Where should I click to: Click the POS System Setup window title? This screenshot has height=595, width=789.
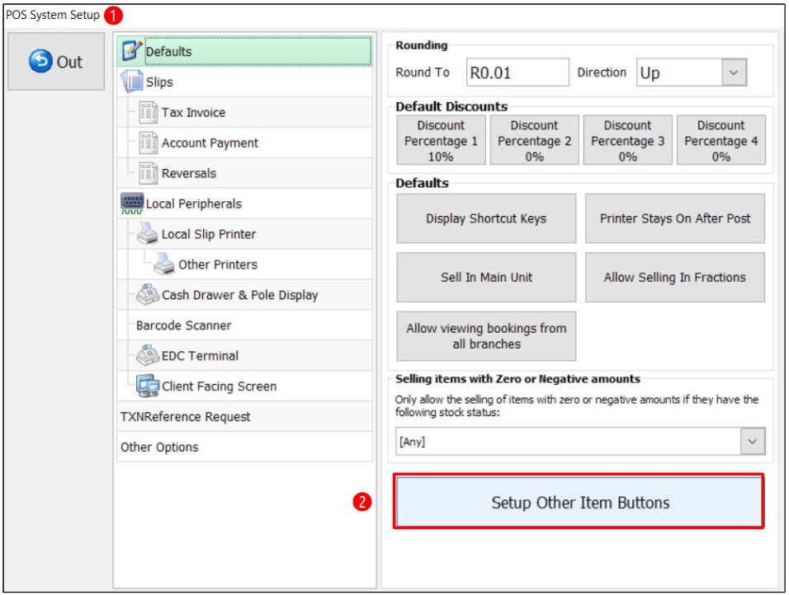[x=52, y=15]
